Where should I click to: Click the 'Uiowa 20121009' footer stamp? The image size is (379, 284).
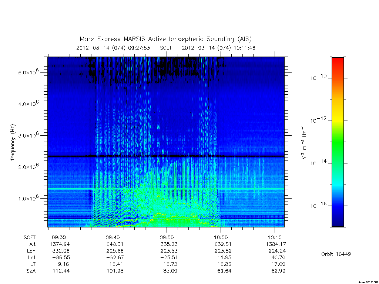tap(368, 282)
